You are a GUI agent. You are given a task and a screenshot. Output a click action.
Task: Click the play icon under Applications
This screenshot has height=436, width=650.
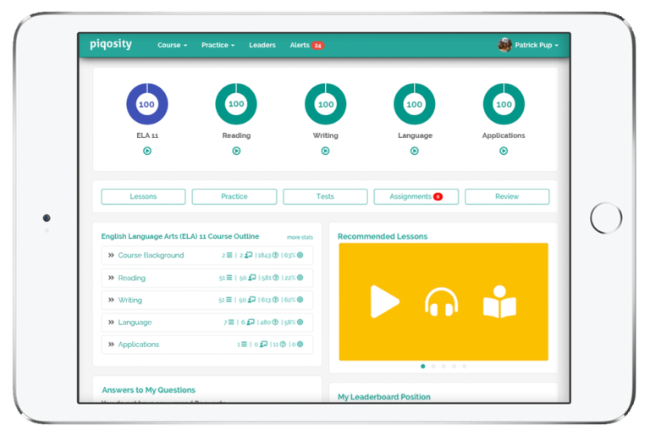click(x=504, y=151)
